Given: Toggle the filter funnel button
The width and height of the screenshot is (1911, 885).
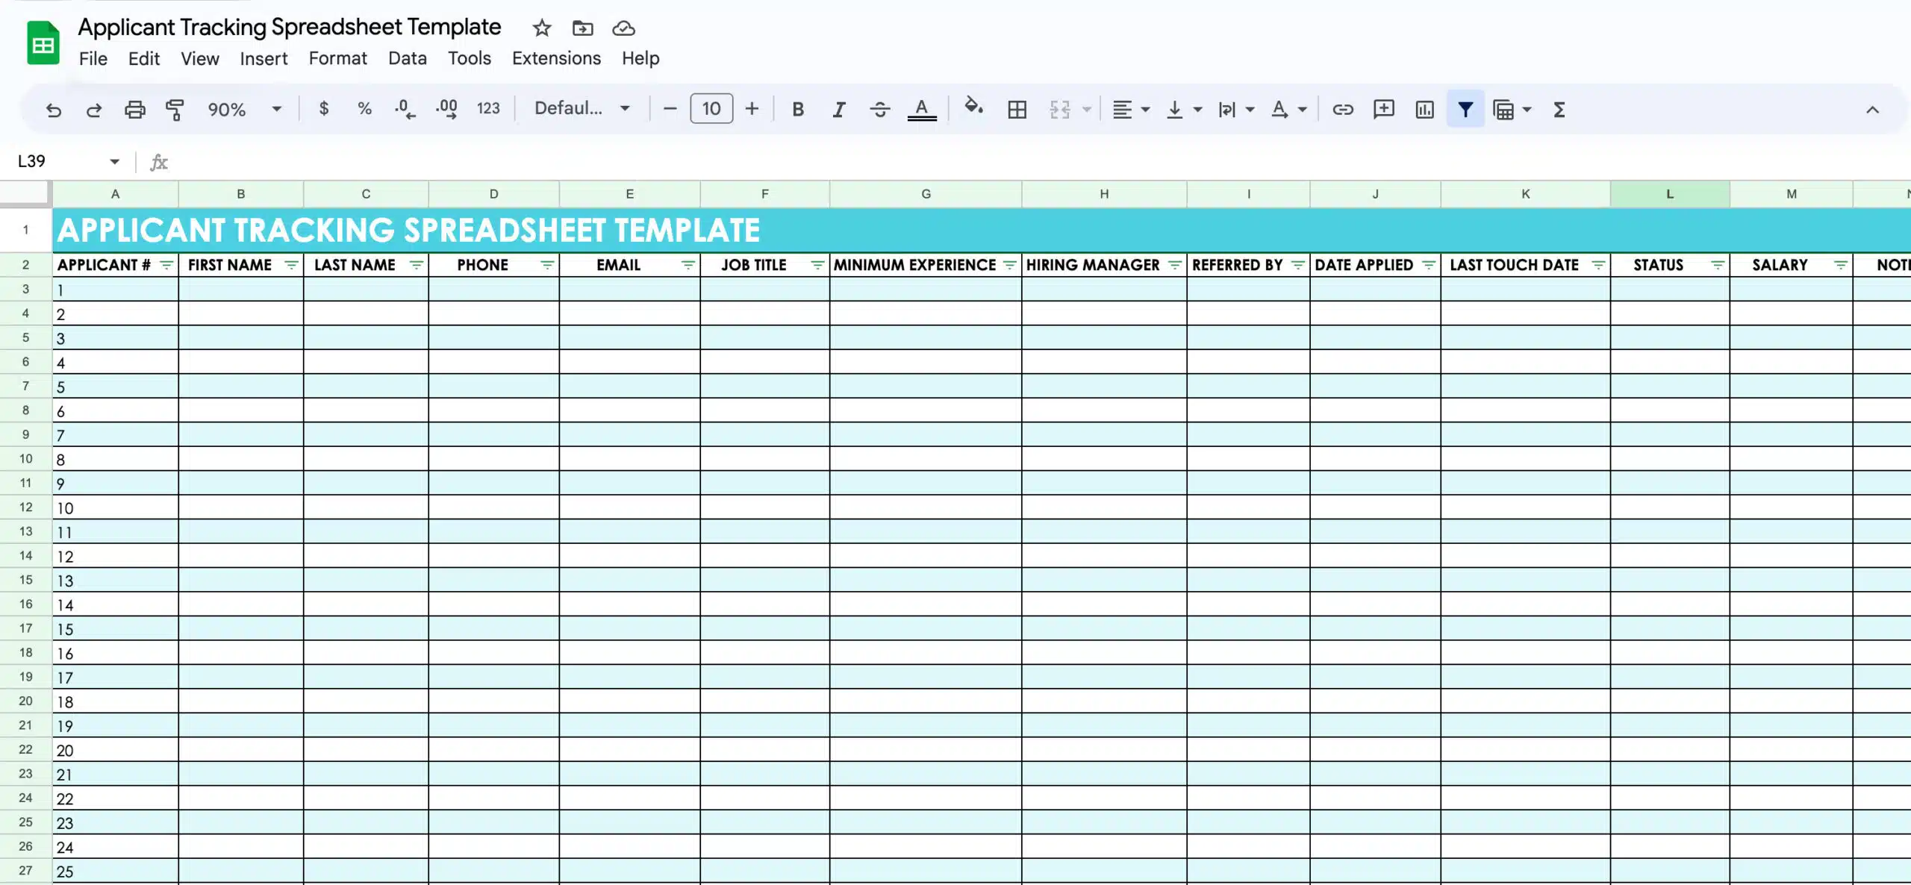Looking at the screenshot, I should 1465,110.
